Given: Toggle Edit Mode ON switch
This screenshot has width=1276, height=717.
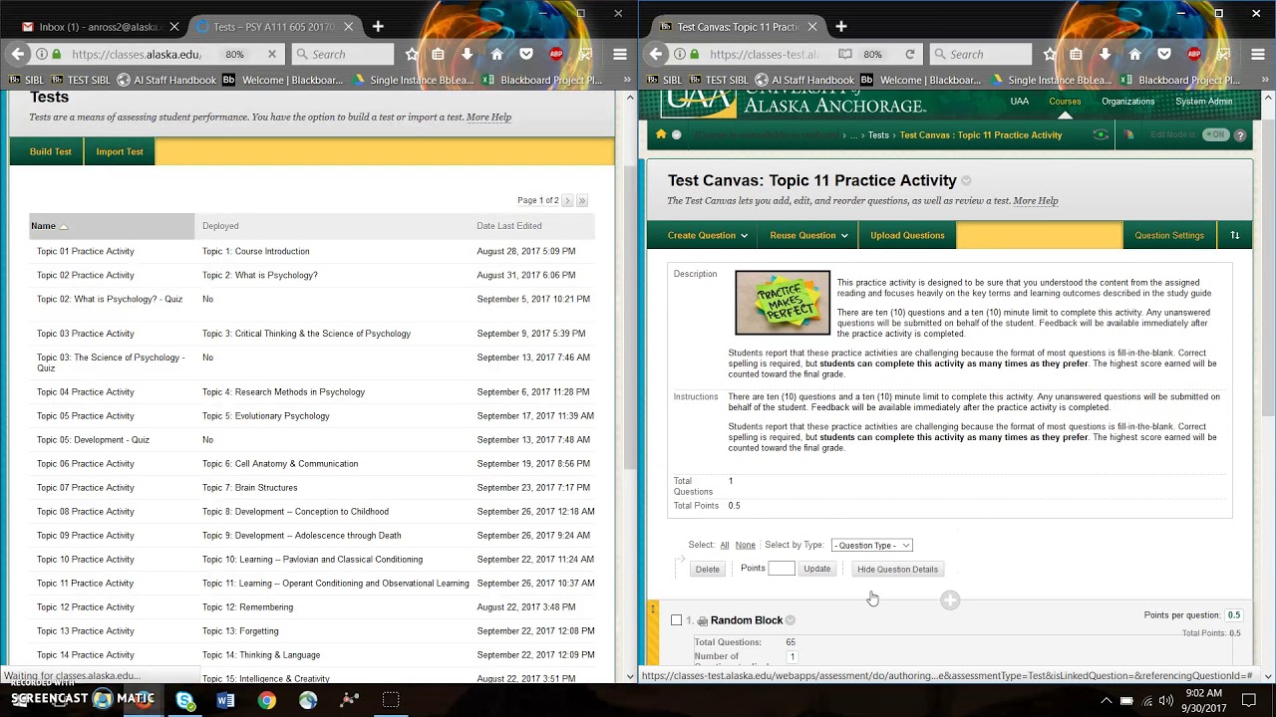Looking at the screenshot, I should click(x=1215, y=134).
